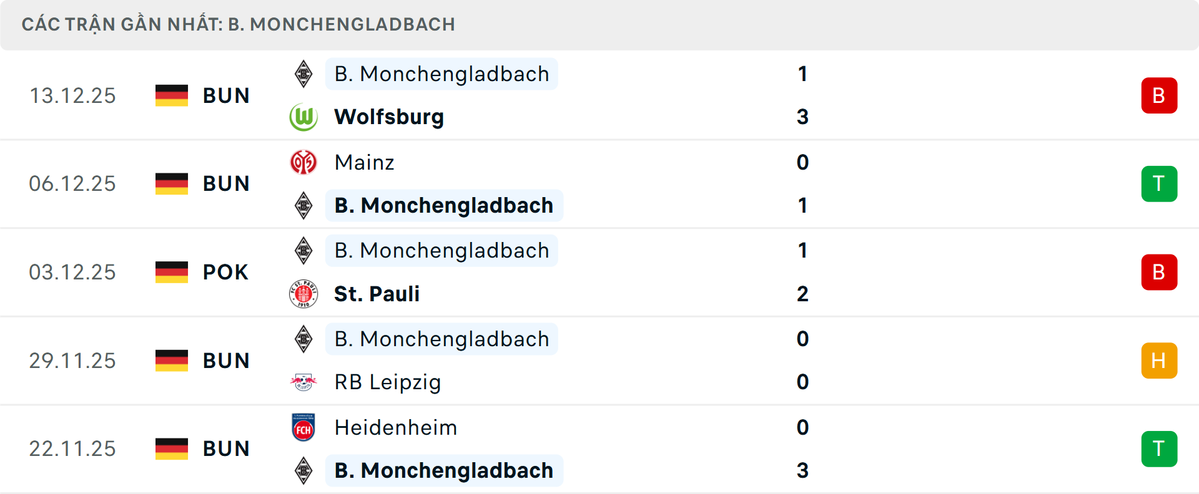The height and width of the screenshot is (494, 1199).
Task: Click the German flag on the 13.12.25 row
Action: pos(171,95)
